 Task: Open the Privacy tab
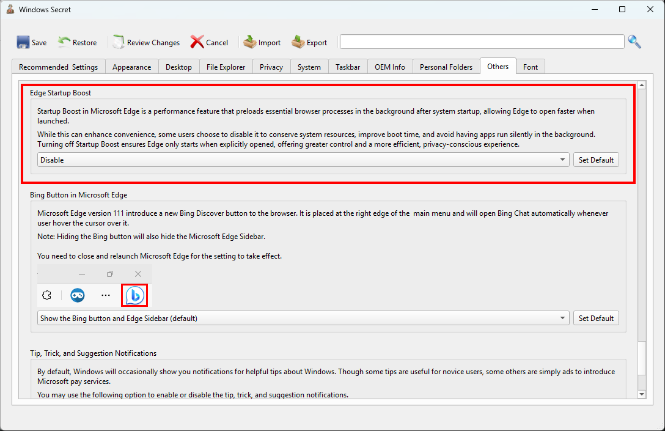pos(271,67)
